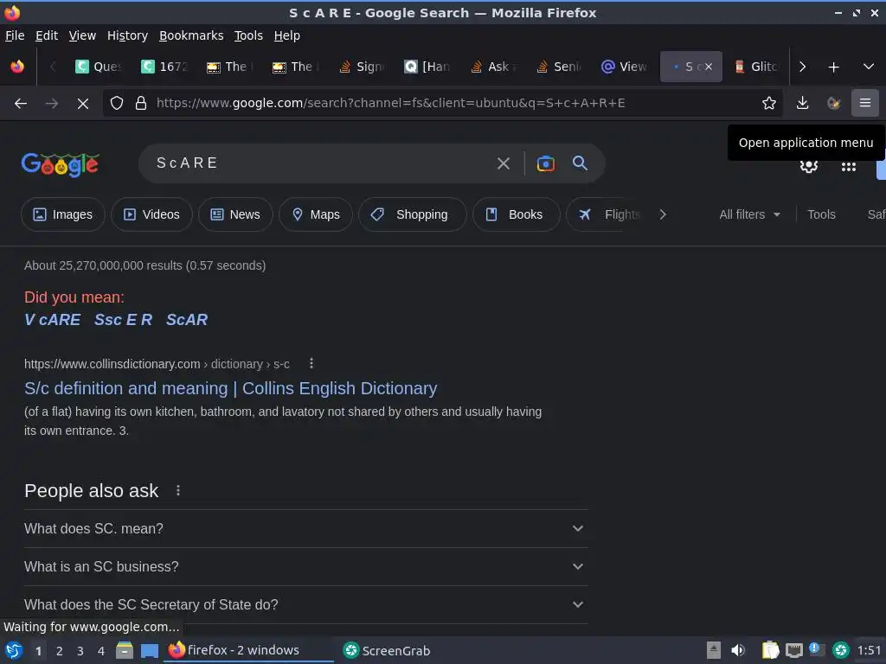The image size is (886, 664).
Task: Filter results by Maps
Action: [x=315, y=214]
